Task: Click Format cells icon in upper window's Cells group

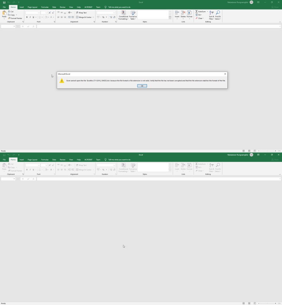Action: point(189,13)
